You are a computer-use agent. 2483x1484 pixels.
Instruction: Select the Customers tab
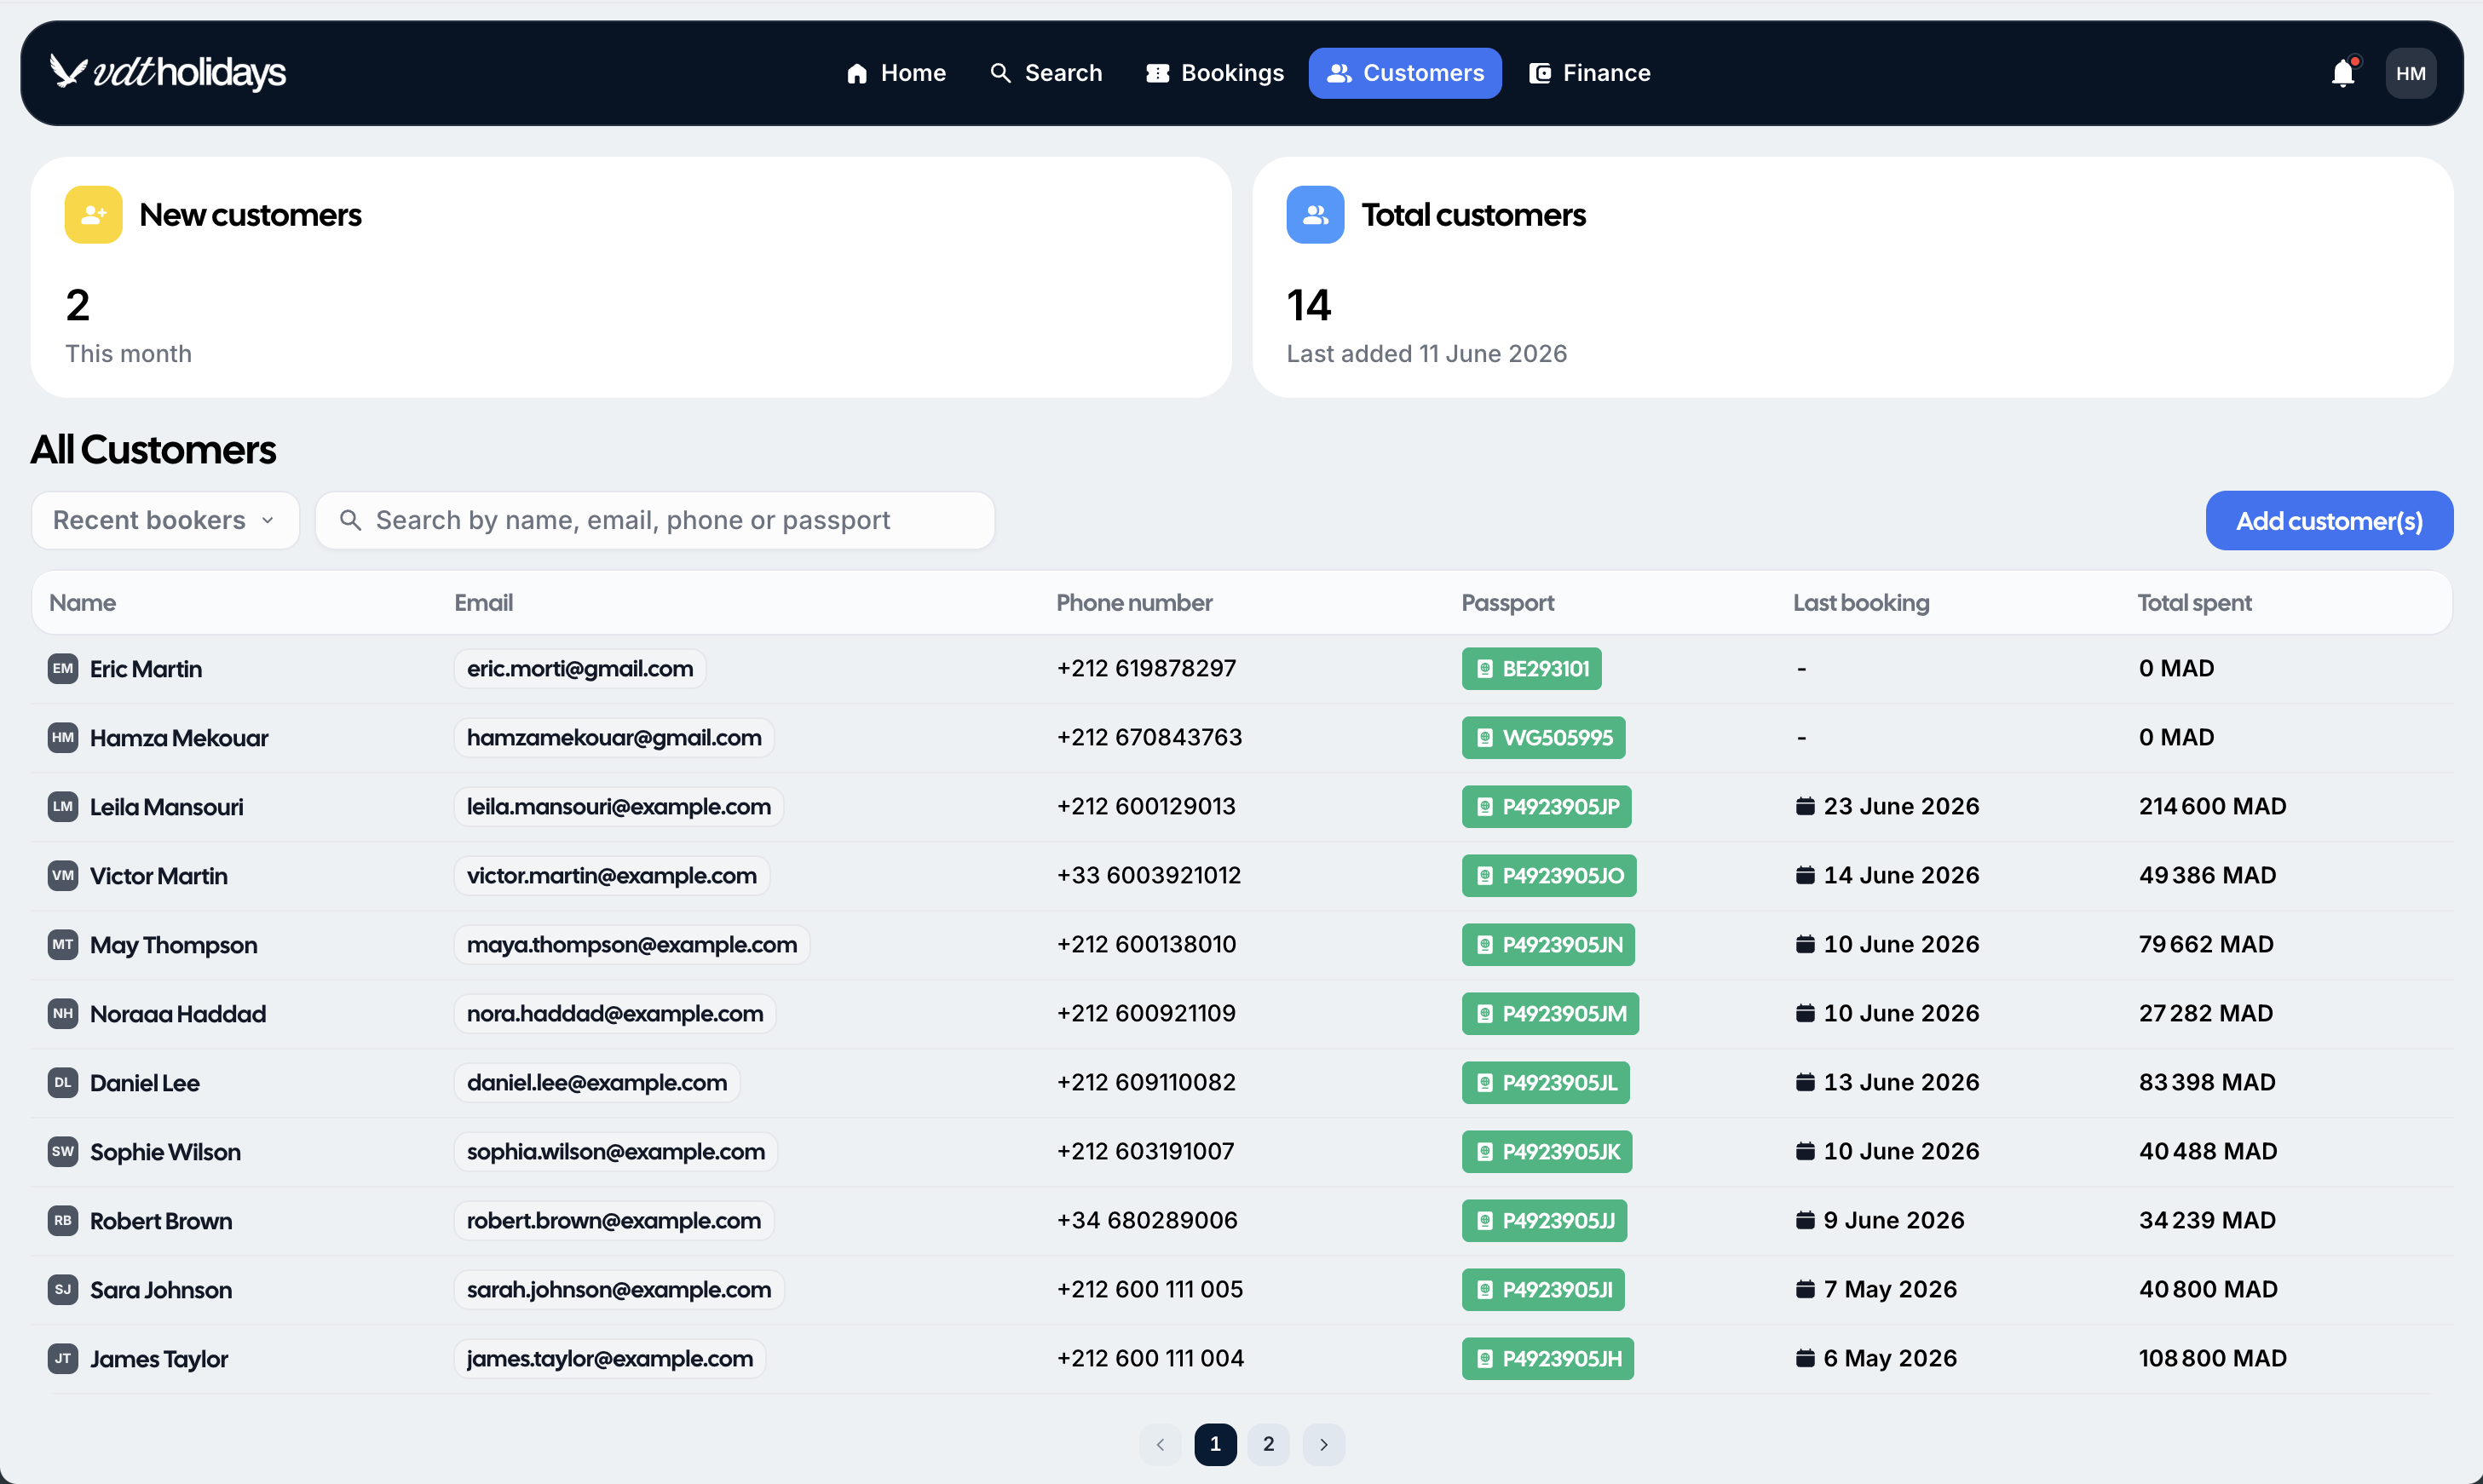tap(1405, 73)
